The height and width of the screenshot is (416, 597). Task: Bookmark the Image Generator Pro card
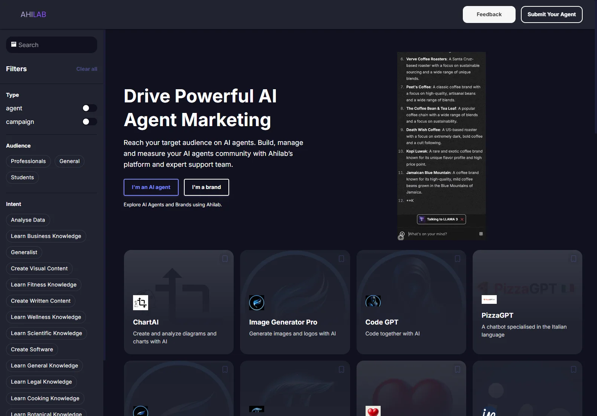click(x=341, y=259)
